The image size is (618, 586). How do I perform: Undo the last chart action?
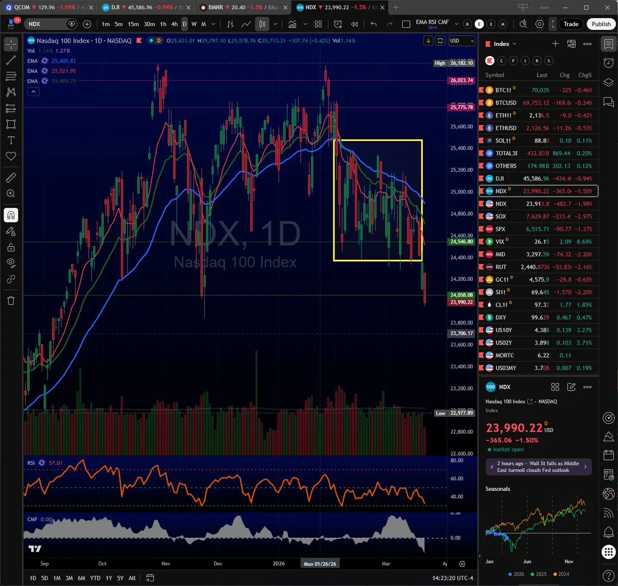click(x=374, y=24)
